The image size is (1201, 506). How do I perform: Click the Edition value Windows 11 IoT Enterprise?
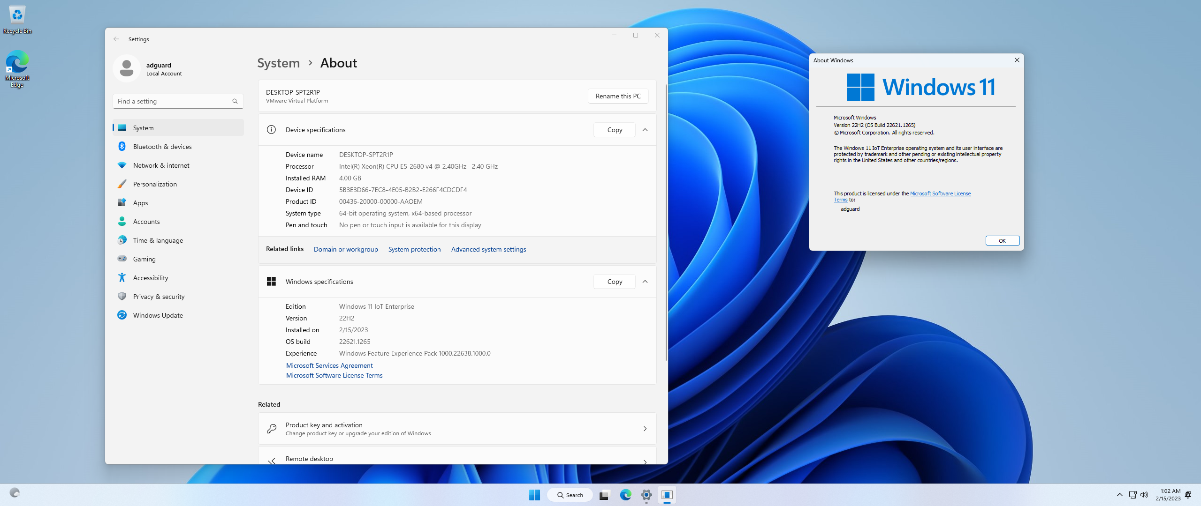click(377, 306)
